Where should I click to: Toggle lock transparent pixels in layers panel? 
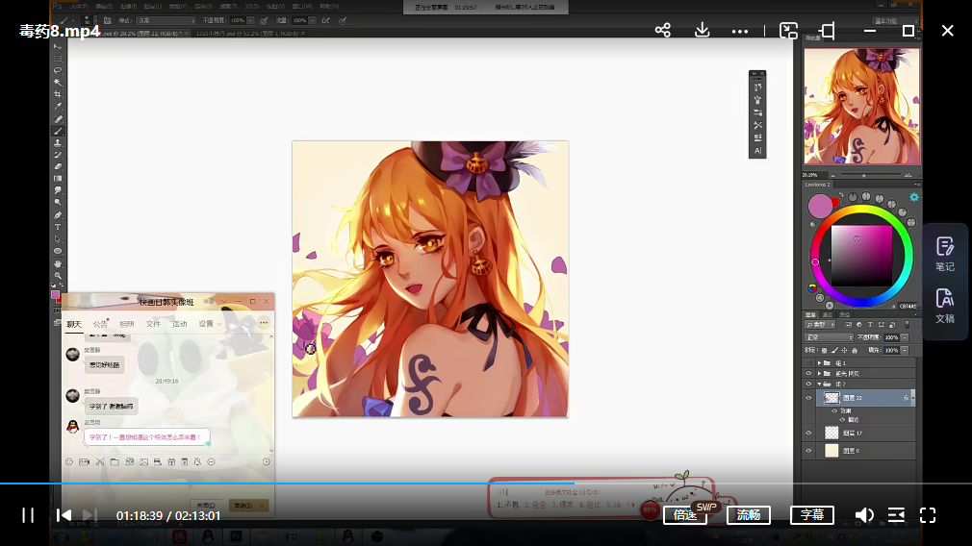coord(824,350)
